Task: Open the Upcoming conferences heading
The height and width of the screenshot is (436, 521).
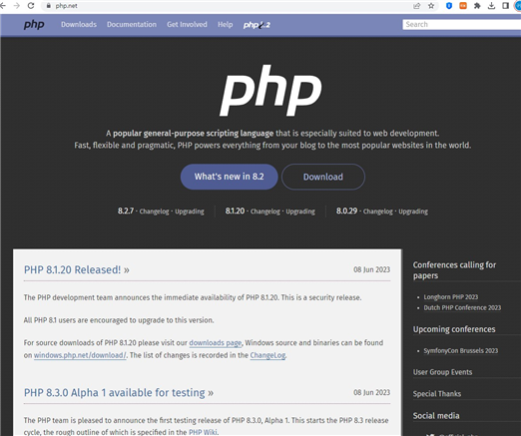Action: (x=454, y=329)
